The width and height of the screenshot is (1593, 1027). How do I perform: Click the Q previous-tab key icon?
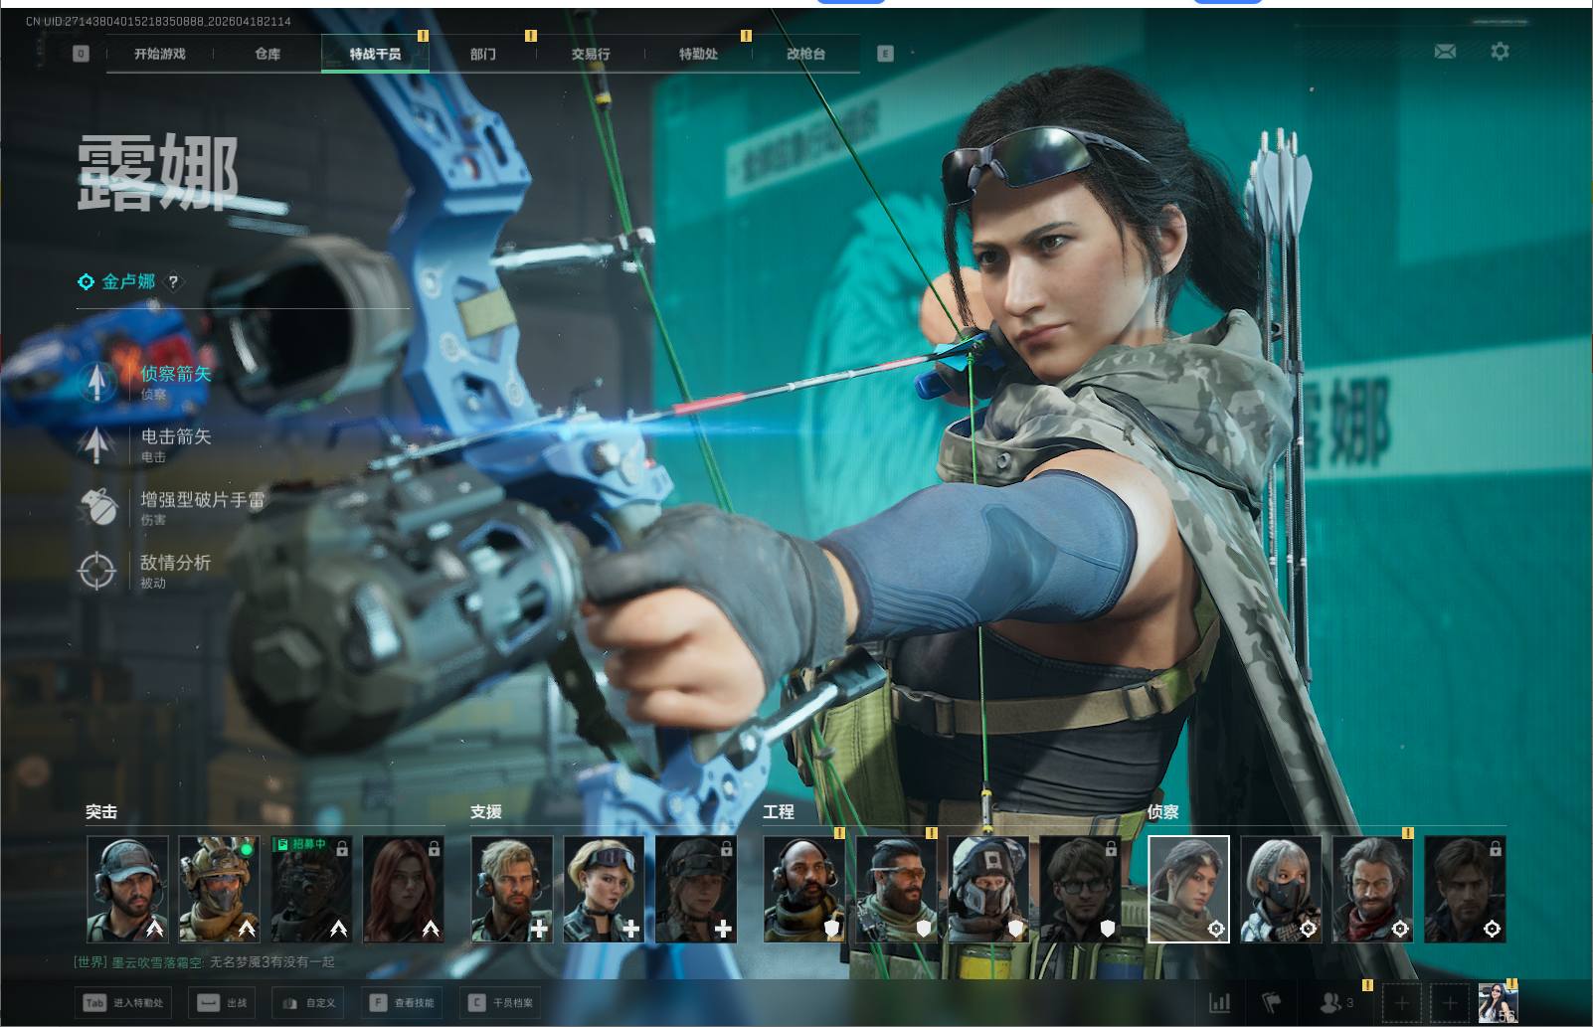(x=82, y=54)
